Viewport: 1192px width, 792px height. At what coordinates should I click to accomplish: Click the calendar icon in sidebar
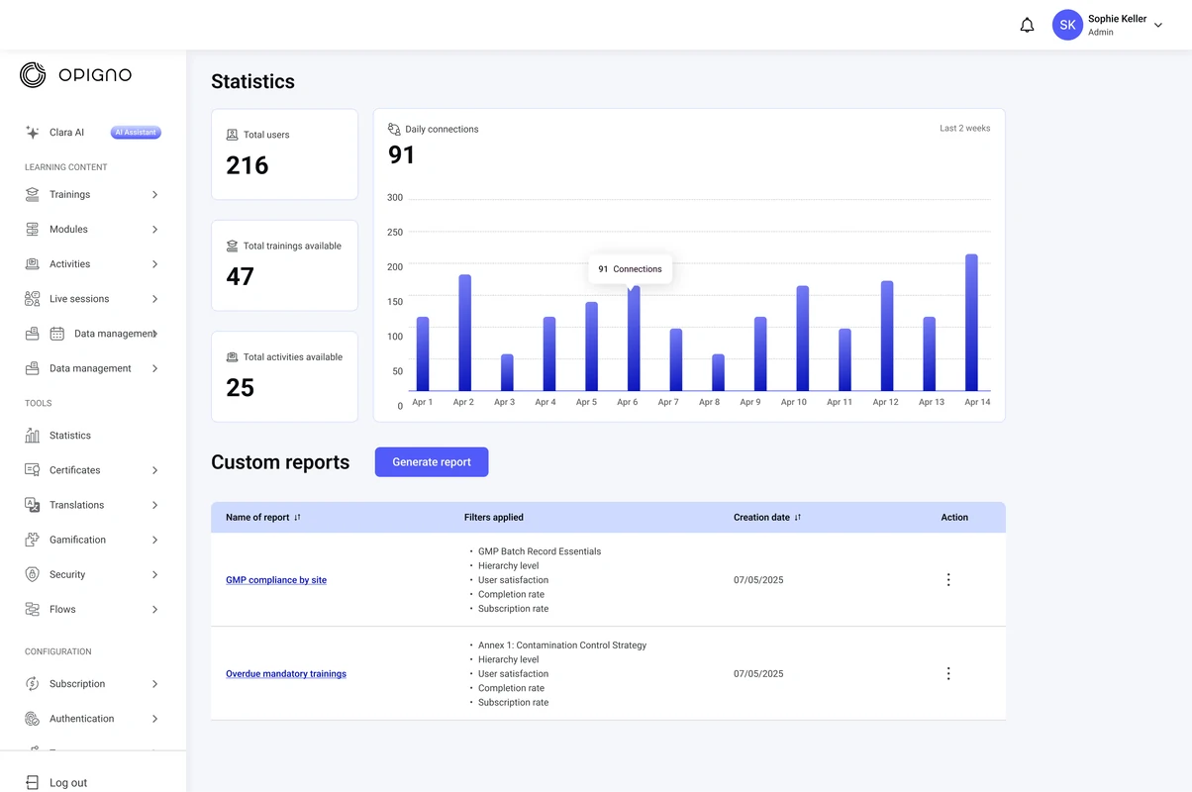click(57, 334)
